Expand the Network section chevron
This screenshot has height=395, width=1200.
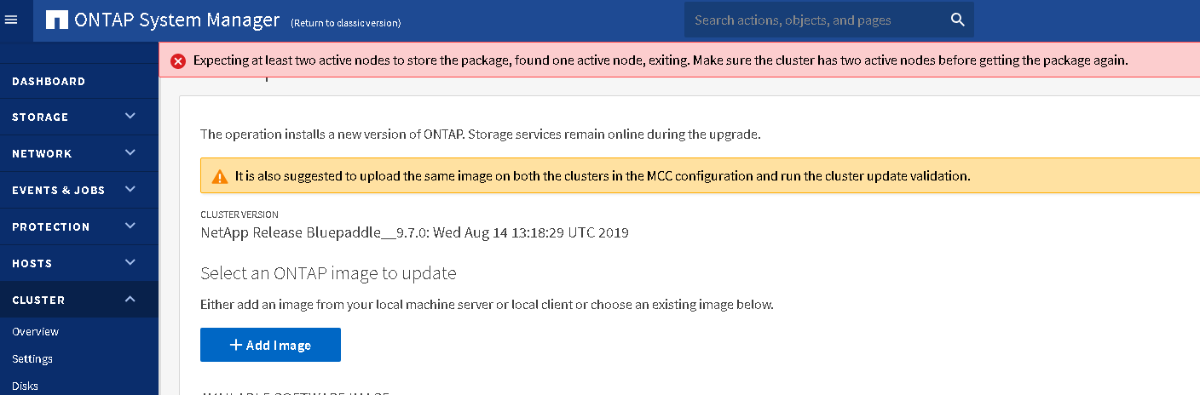[x=130, y=153]
